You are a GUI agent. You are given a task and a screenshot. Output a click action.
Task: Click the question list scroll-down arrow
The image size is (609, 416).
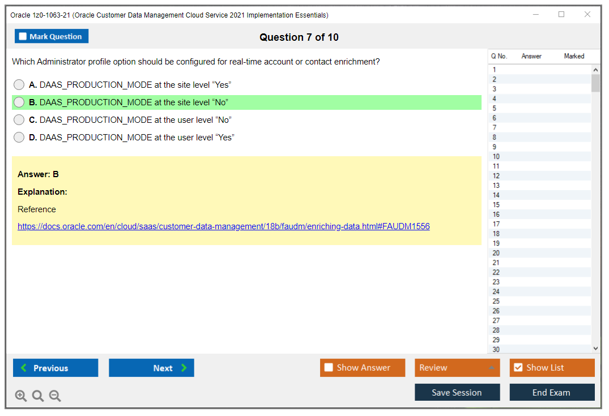click(595, 348)
